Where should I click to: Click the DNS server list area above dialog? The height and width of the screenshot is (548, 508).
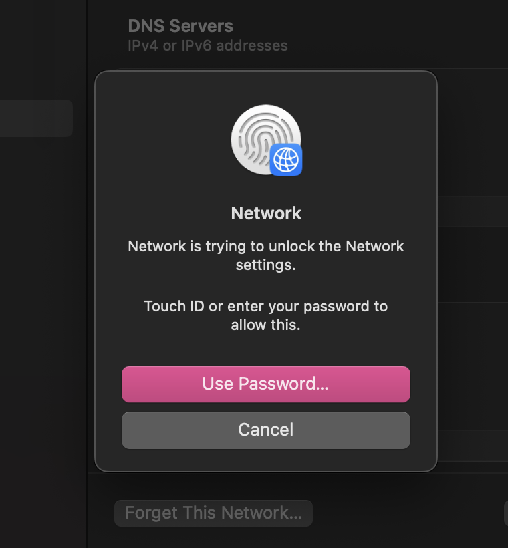click(312, 69)
